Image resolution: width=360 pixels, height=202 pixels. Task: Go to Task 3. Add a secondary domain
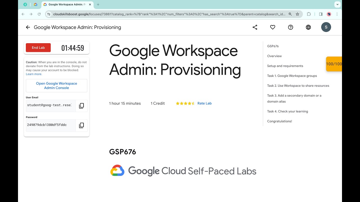294,98
